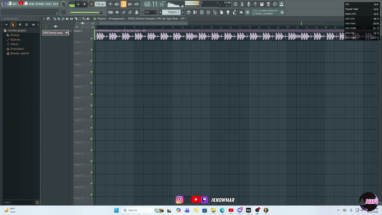
Task: Click the tempo 130.000 field
Action: (100, 4)
